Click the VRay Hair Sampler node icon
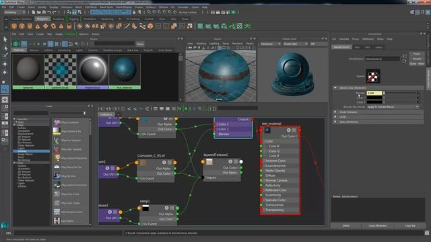 coord(57,149)
